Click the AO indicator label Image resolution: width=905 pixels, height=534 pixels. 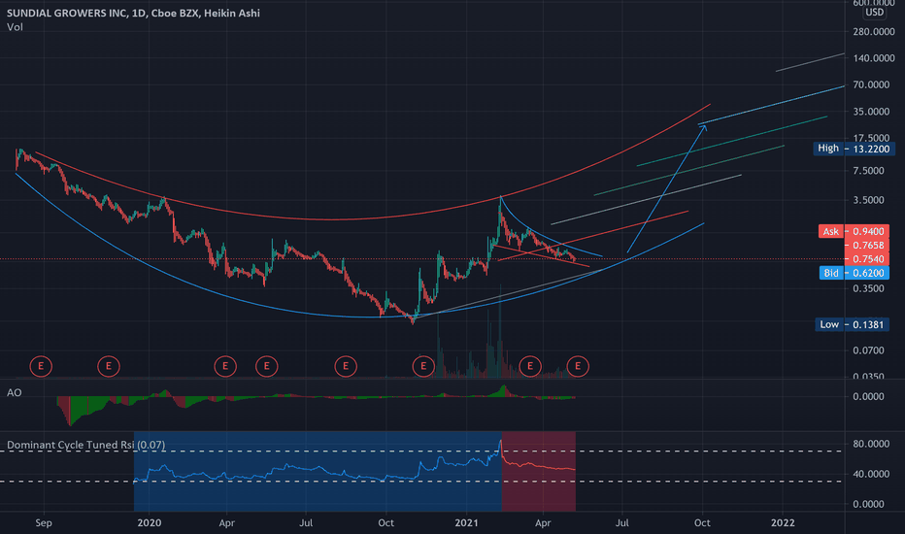pos(15,392)
